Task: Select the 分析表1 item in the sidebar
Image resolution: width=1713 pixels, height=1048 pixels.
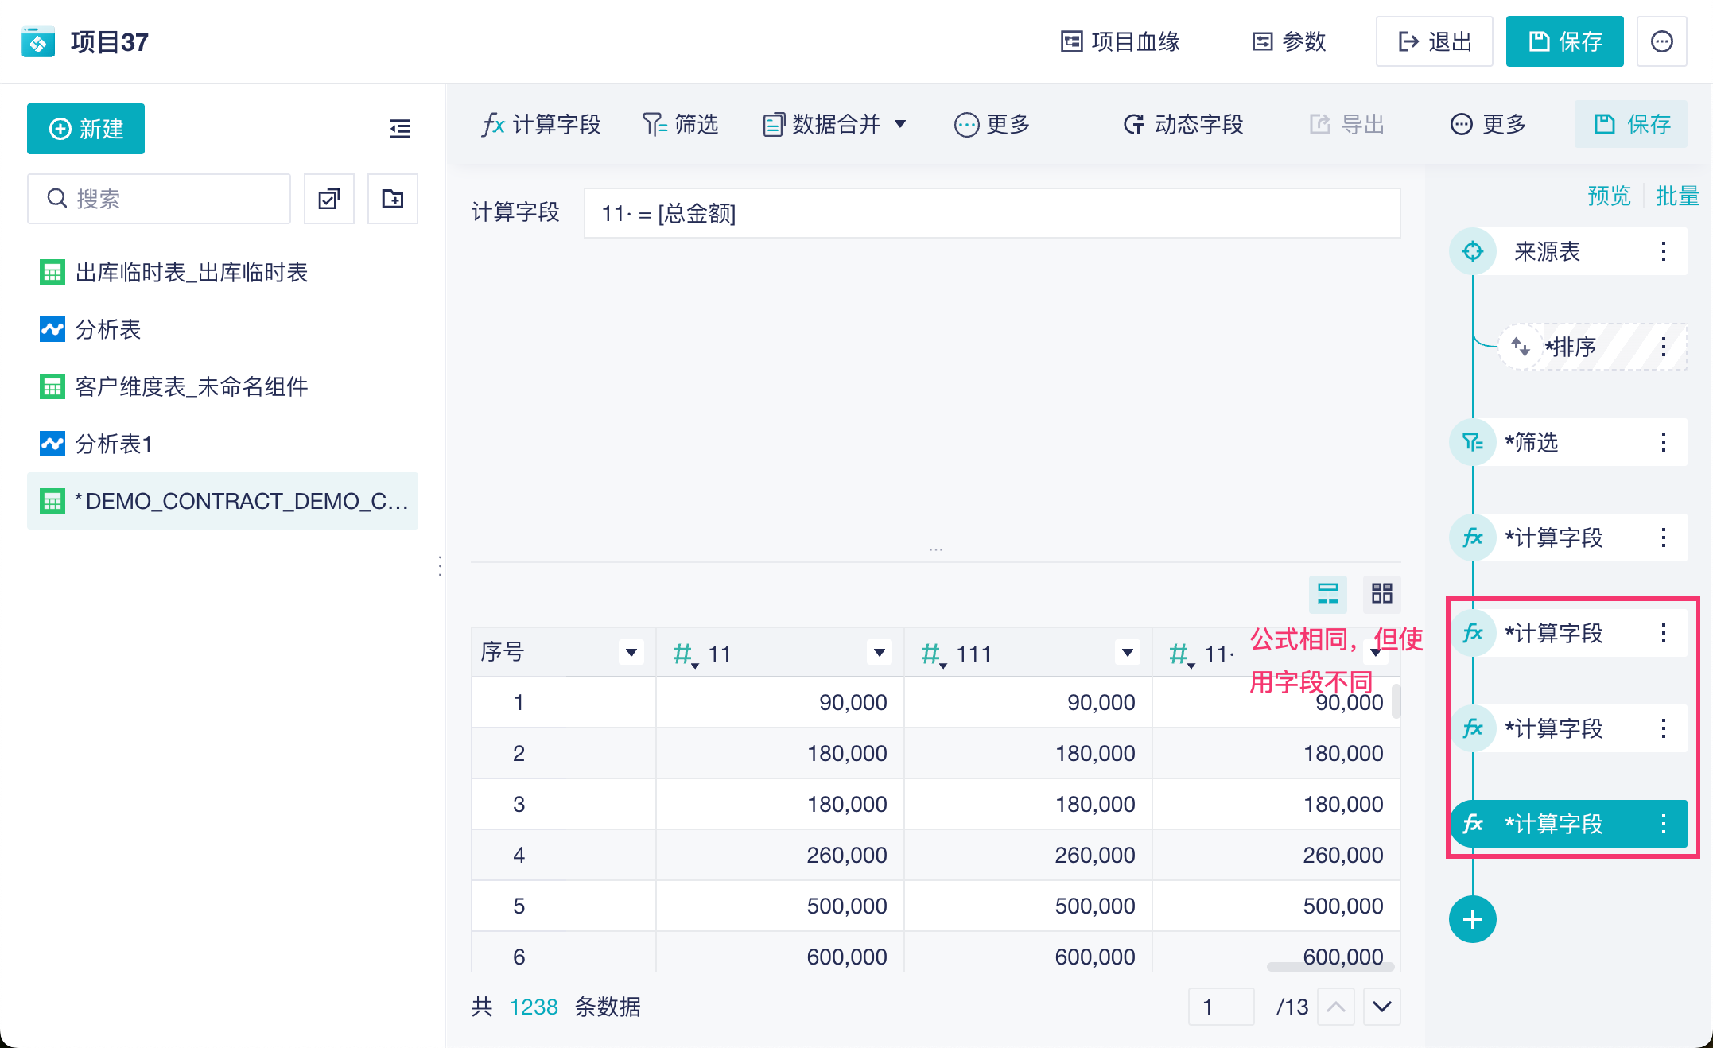Action: [114, 444]
